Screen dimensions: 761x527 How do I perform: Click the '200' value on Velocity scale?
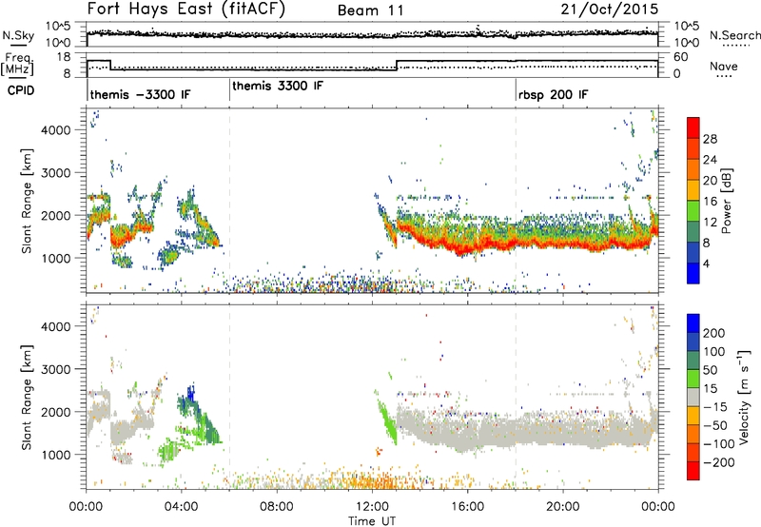pos(714,333)
